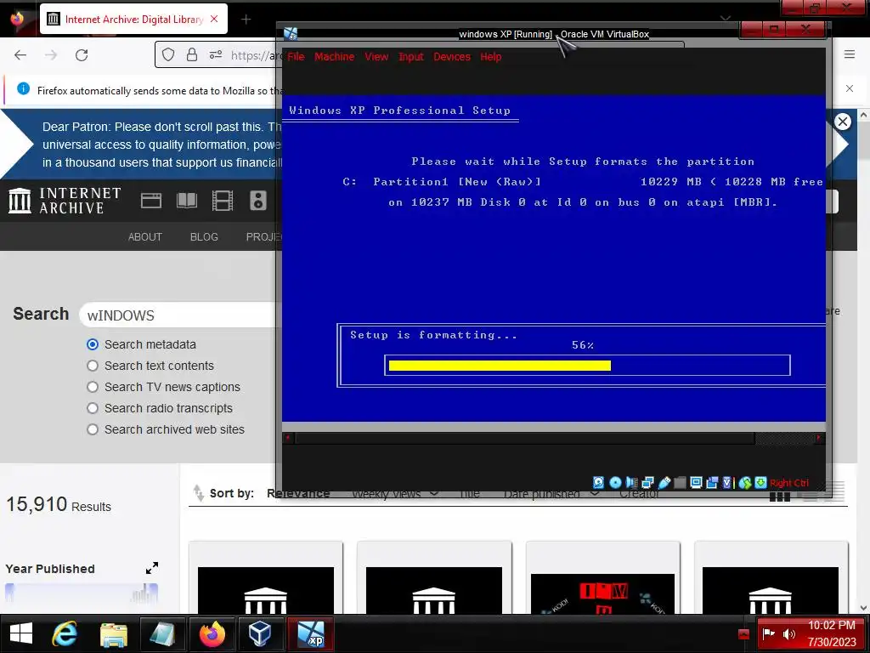Click the VirtualBox window title icon
The image size is (870, 653).
291,34
